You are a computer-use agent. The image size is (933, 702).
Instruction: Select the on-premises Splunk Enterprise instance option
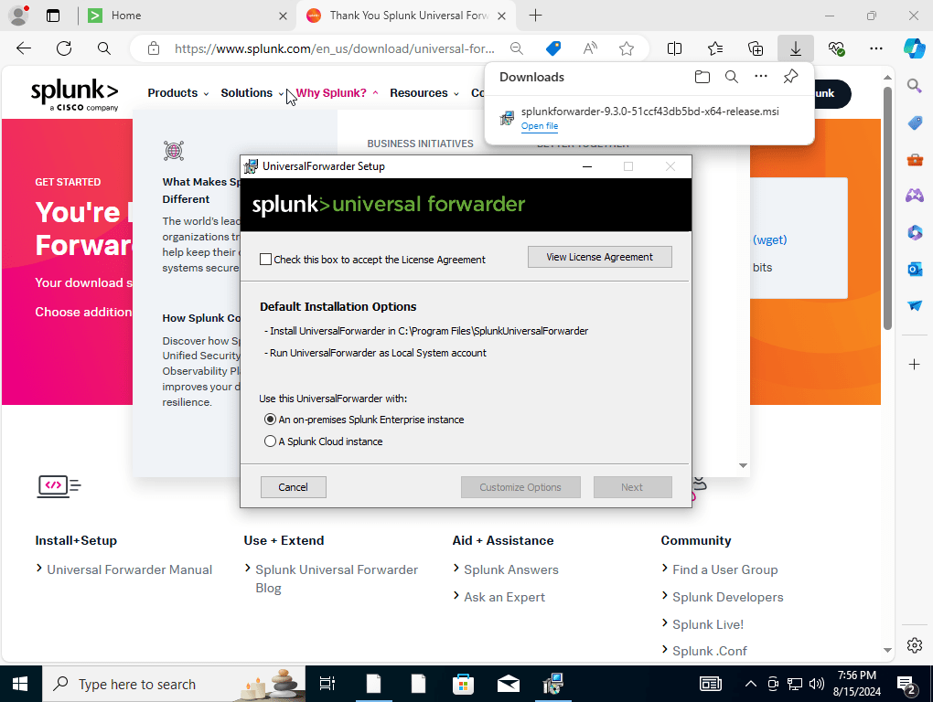coord(270,420)
